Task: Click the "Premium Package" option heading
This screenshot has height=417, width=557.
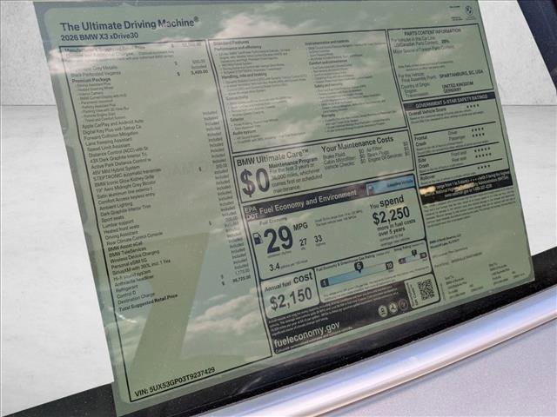Action: click(x=91, y=80)
